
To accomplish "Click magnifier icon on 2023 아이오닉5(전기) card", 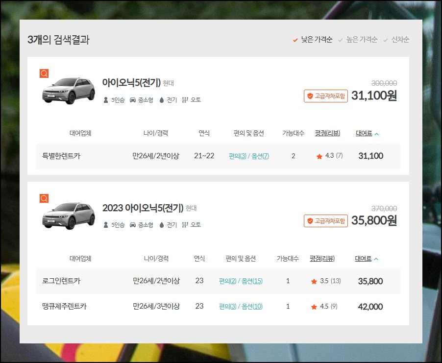I will click(44, 198).
